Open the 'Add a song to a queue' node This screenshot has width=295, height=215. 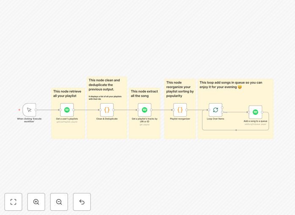(x=255, y=112)
